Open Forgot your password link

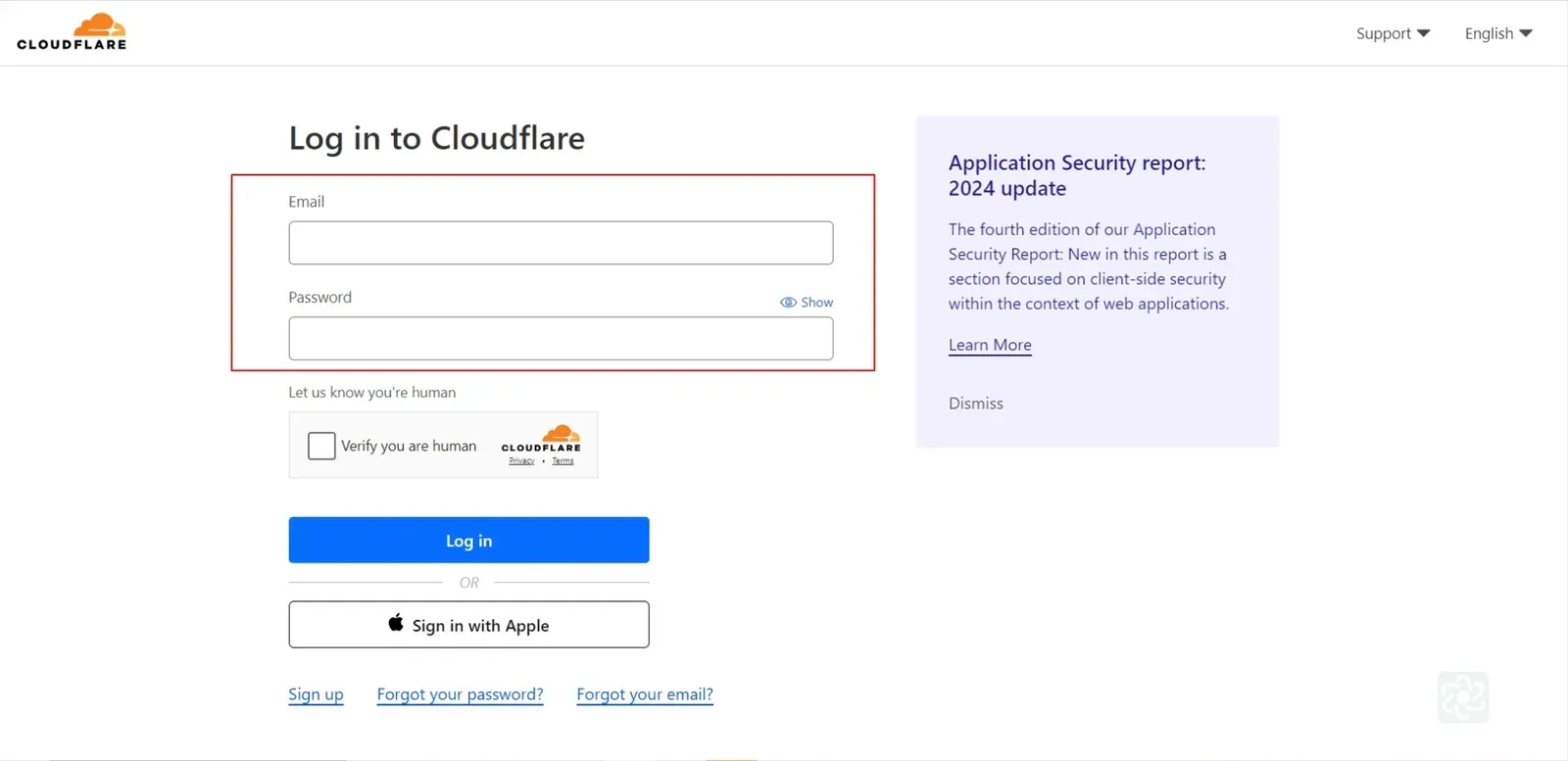tap(460, 694)
